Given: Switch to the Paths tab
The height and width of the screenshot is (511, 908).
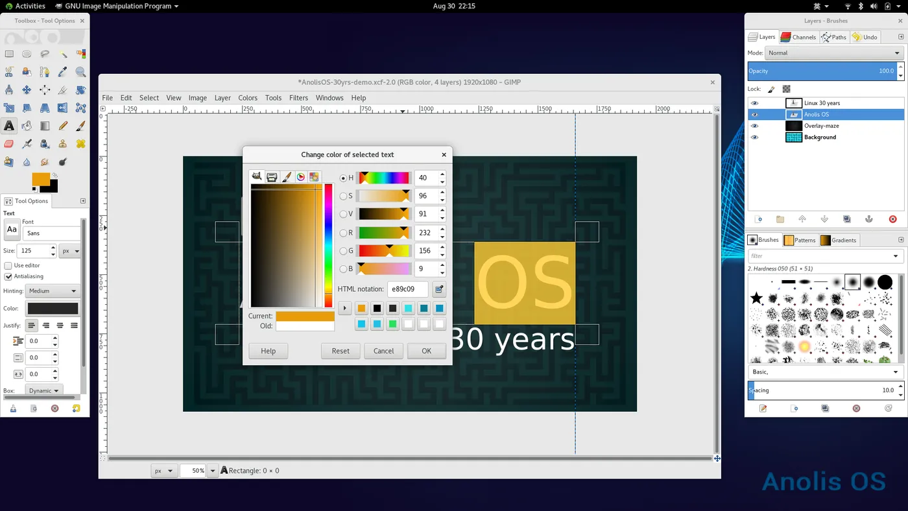Looking at the screenshot, I should click(x=834, y=37).
